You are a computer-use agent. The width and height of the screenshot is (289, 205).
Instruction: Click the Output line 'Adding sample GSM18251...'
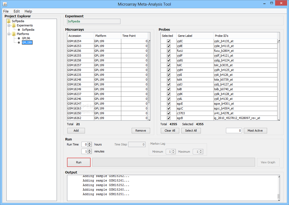(x=106, y=194)
